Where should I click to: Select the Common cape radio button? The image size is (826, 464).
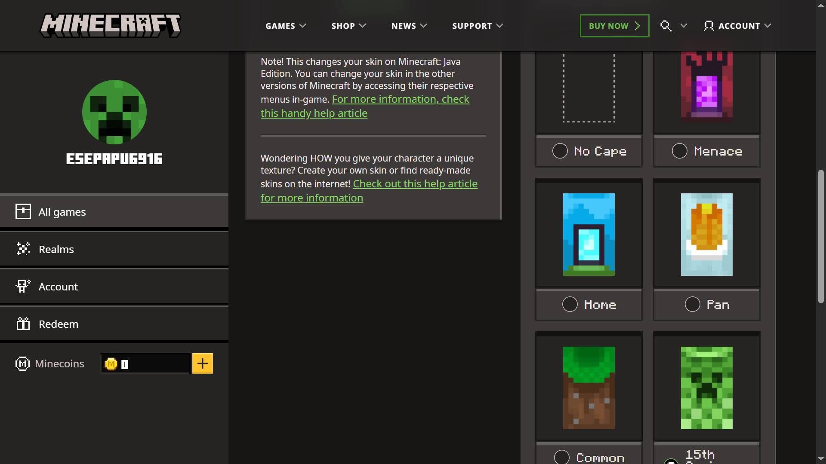562,457
